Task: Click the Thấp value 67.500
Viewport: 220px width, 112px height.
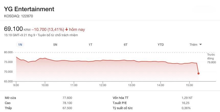Action: click(x=67, y=108)
